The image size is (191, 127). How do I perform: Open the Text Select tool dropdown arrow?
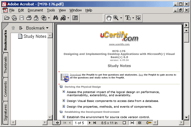133,18
